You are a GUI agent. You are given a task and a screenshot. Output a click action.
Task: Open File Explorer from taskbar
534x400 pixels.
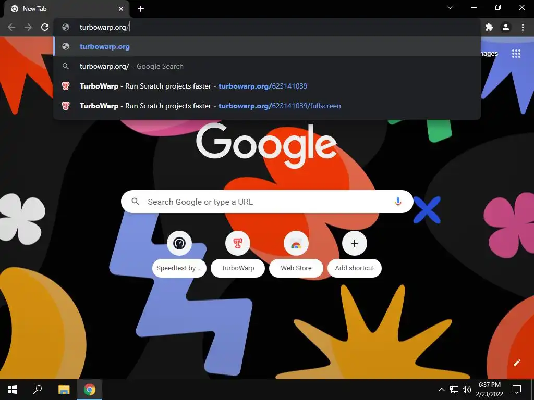point(64,390)
